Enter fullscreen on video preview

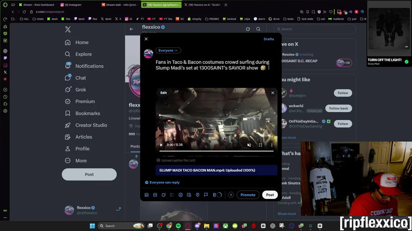(x=260, y=145)
